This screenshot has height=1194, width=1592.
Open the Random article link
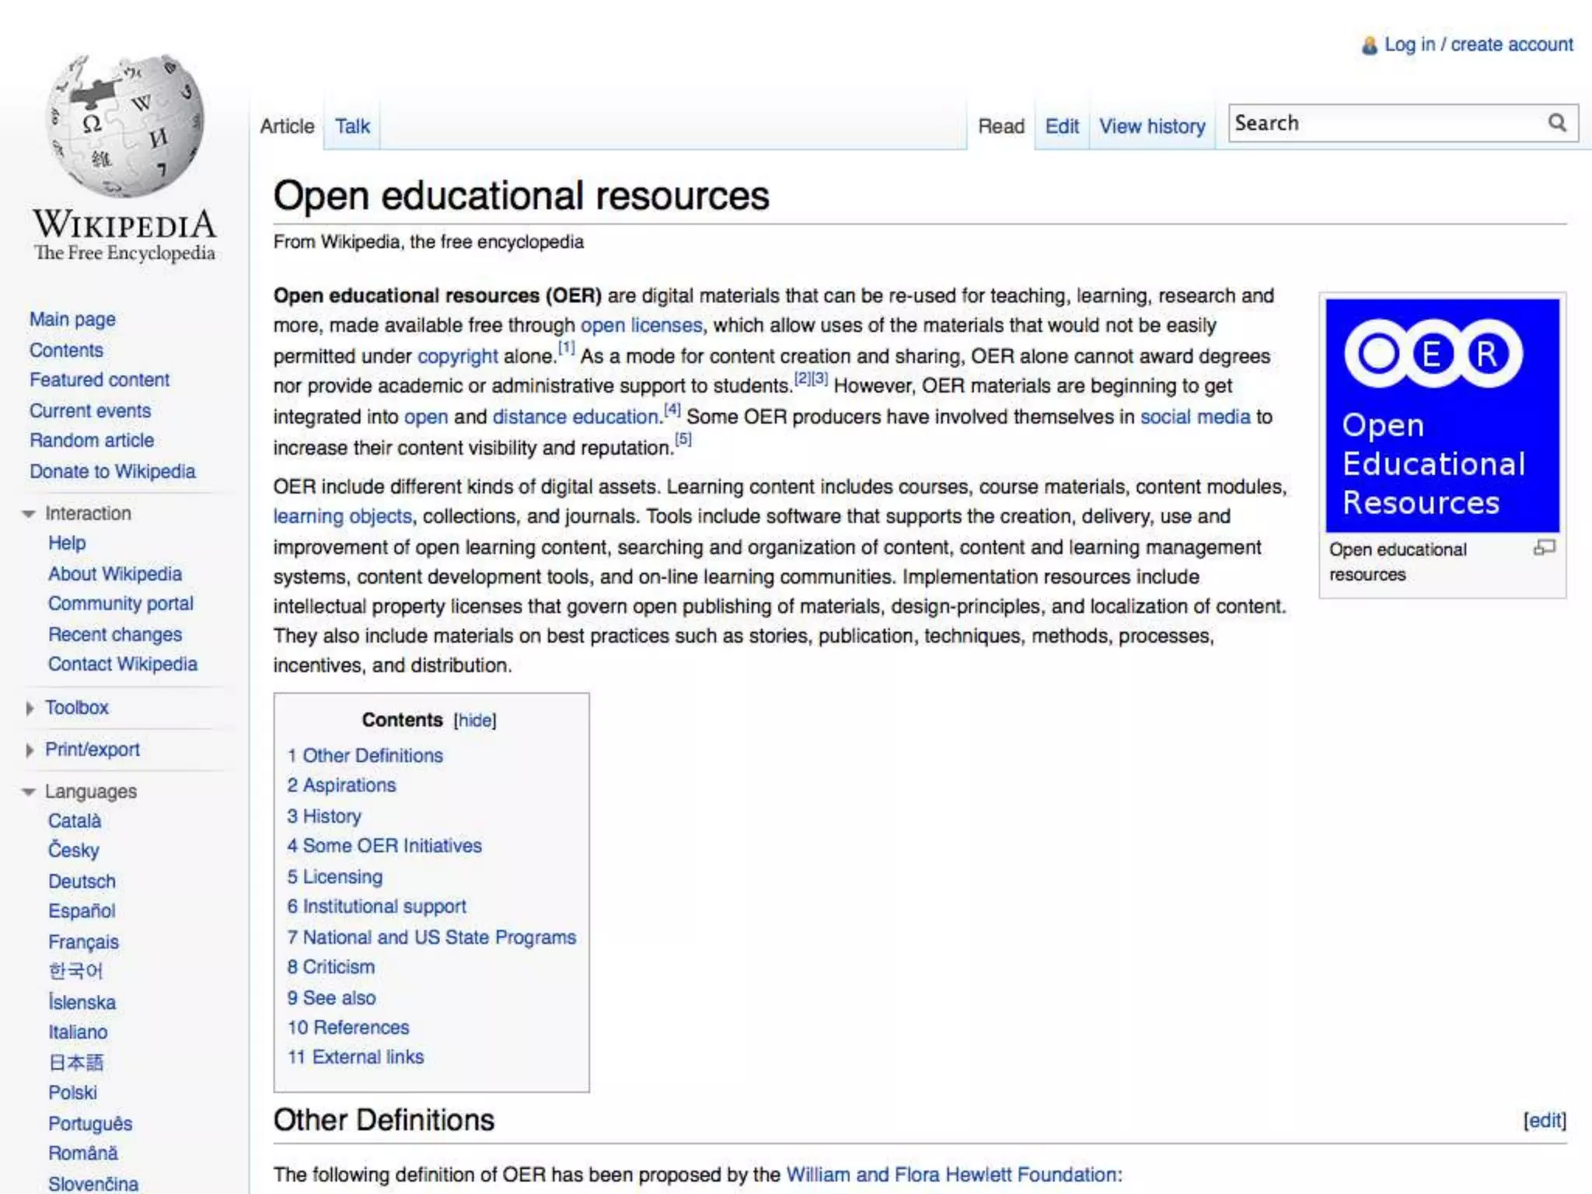point(92,441)
